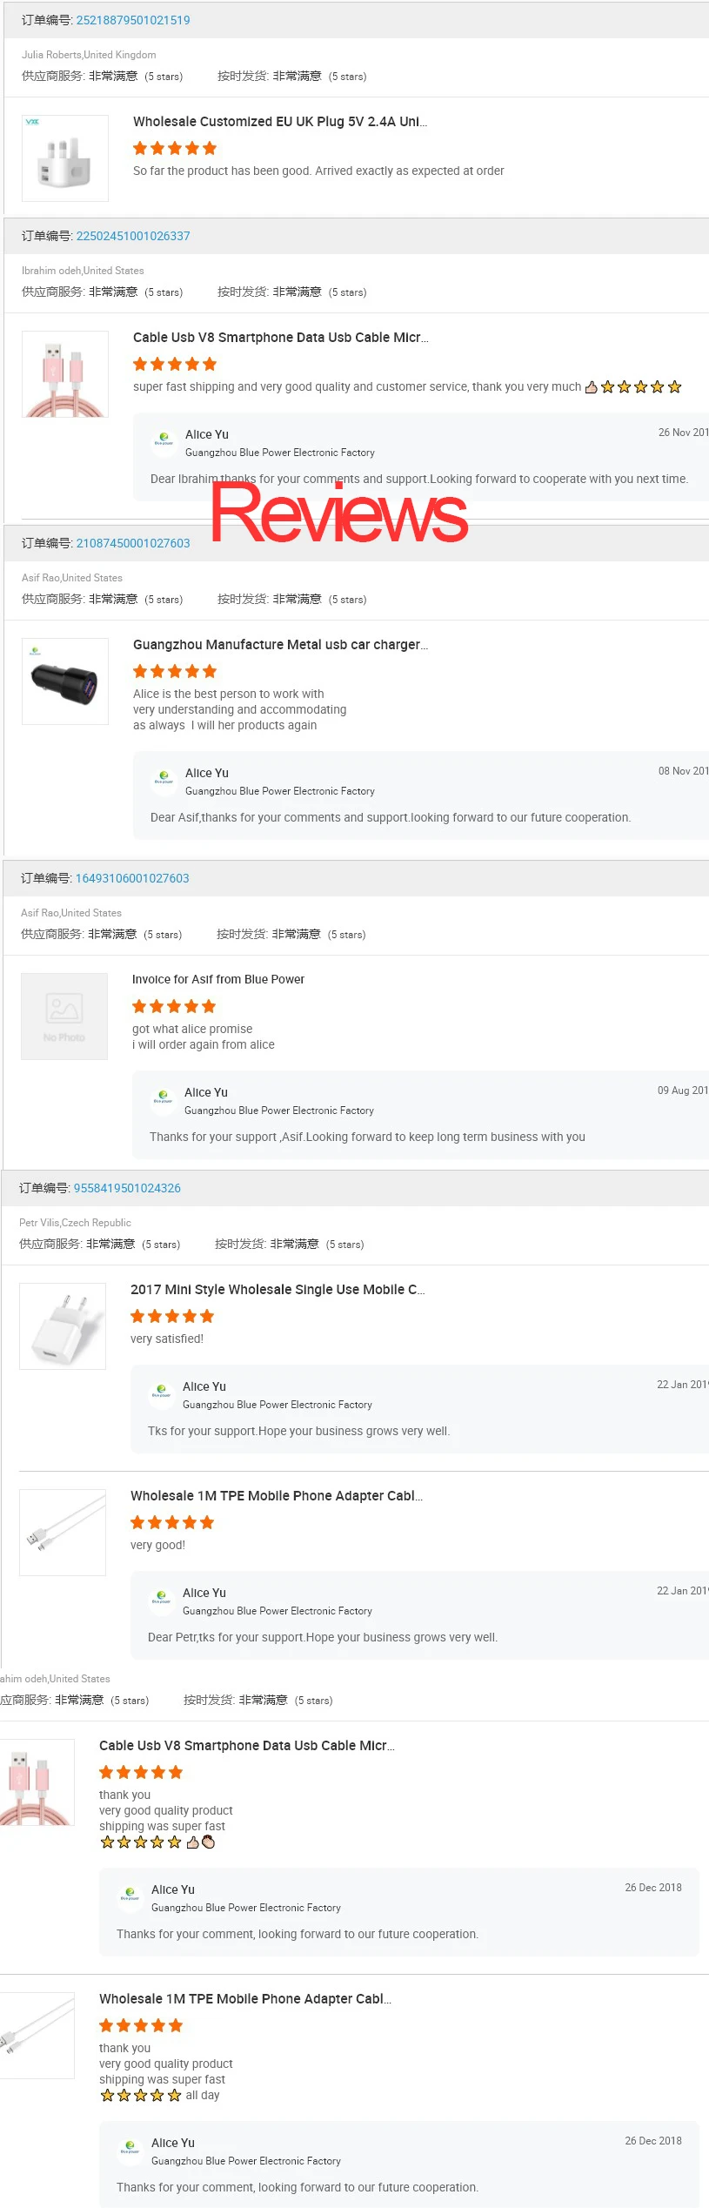Open order number 22502451001026337

133,236
